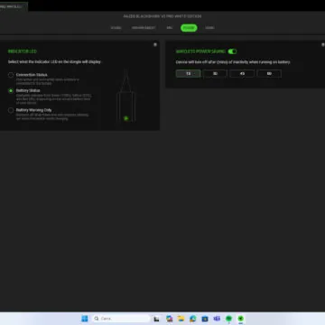Open File Explorer from the taskbar
Viewport: 325px width, 325px height.
pyautogui.click(x=181, y=319)
